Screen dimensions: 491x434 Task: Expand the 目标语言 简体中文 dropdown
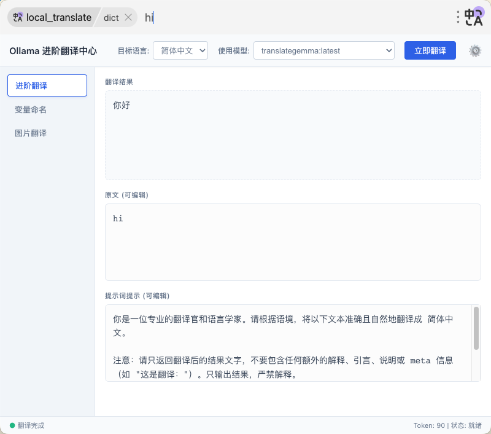(180, 50)
